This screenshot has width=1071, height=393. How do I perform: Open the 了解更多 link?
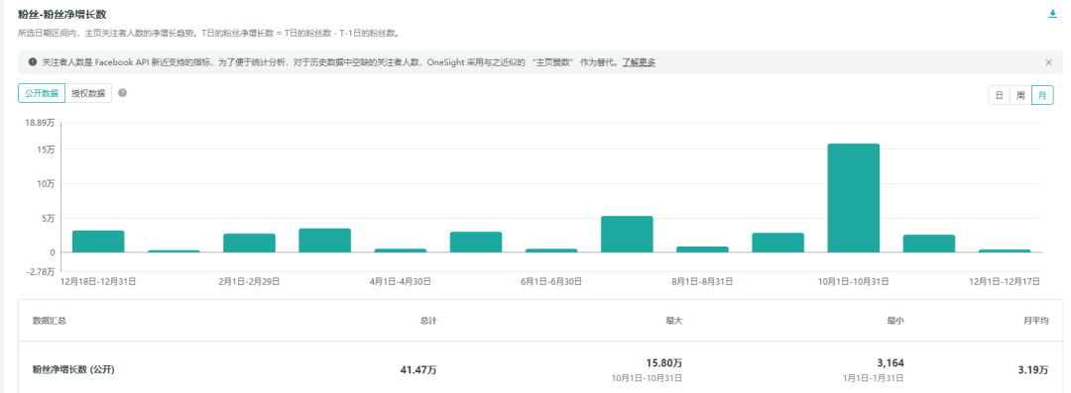(639, 62)
